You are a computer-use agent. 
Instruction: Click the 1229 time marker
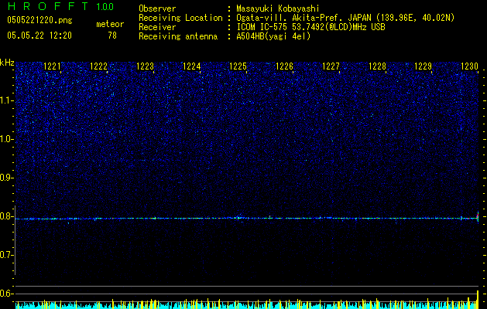424,66
